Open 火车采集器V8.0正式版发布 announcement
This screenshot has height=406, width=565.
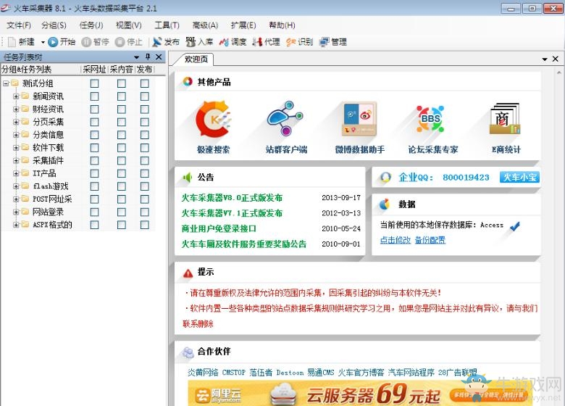click(232, 198)
